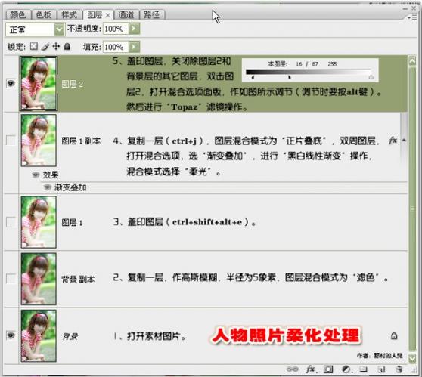Lock all padlock icon
422x377 pixels.
click(x=67, y=47)
